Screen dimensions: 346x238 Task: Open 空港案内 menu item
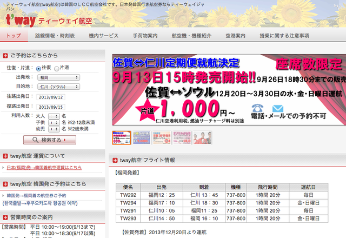click(236, 36)
